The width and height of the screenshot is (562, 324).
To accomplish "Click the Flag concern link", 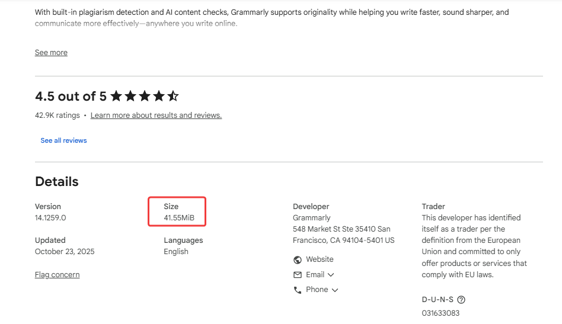I will [57, 275].
